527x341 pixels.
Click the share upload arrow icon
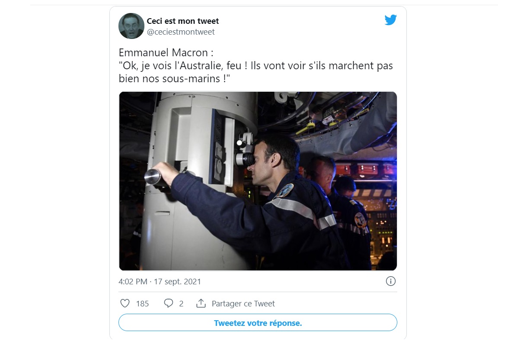201,303
